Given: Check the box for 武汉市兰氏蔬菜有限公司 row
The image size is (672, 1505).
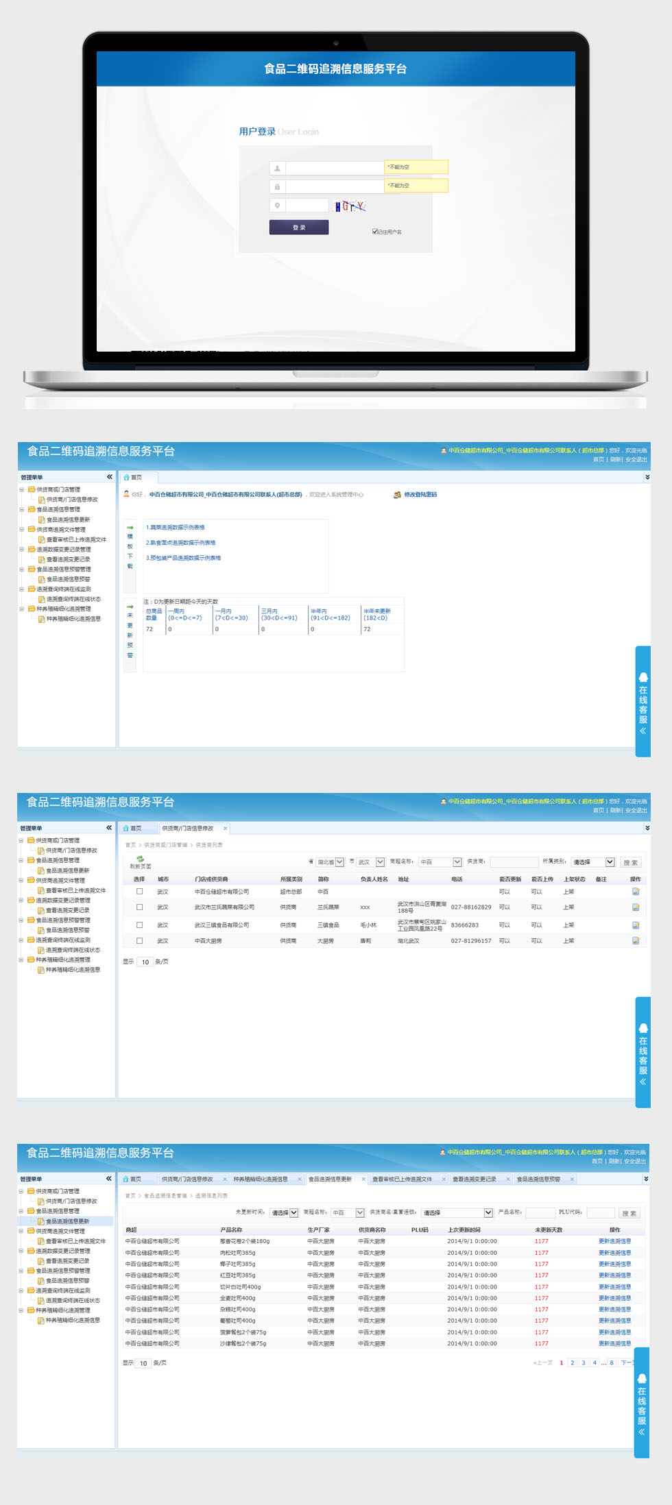Looking at the screenshot, I should pos(140,907).
